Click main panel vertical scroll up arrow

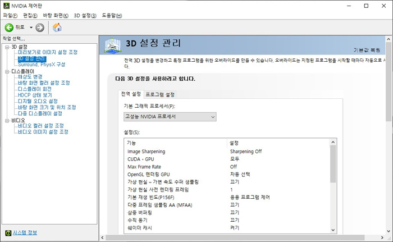tap(389, 39)
